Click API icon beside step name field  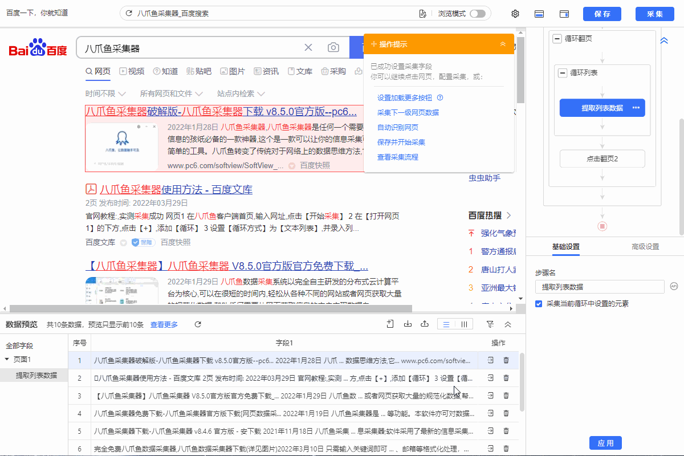(x=674, y=286)
